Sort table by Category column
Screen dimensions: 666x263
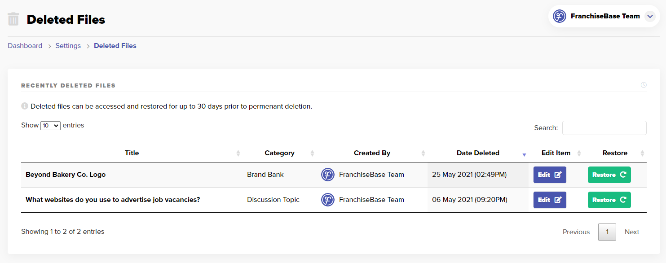pyautogui.click(x=312, y=153)
